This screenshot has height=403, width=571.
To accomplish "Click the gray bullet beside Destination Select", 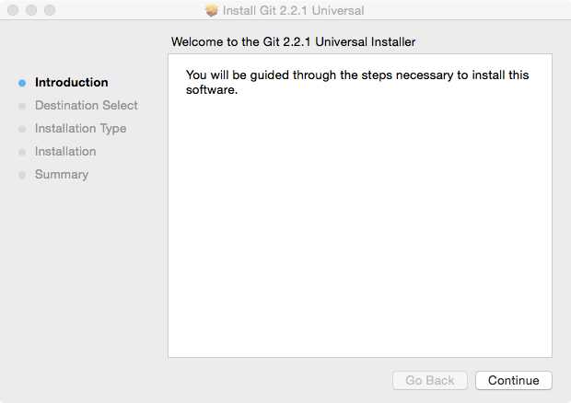I will pyautogui.click(x=22, y=106).
